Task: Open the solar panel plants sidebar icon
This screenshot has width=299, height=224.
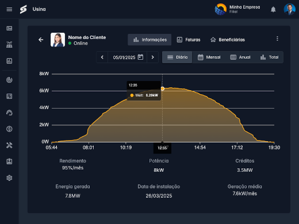Action: coord(9,45)
